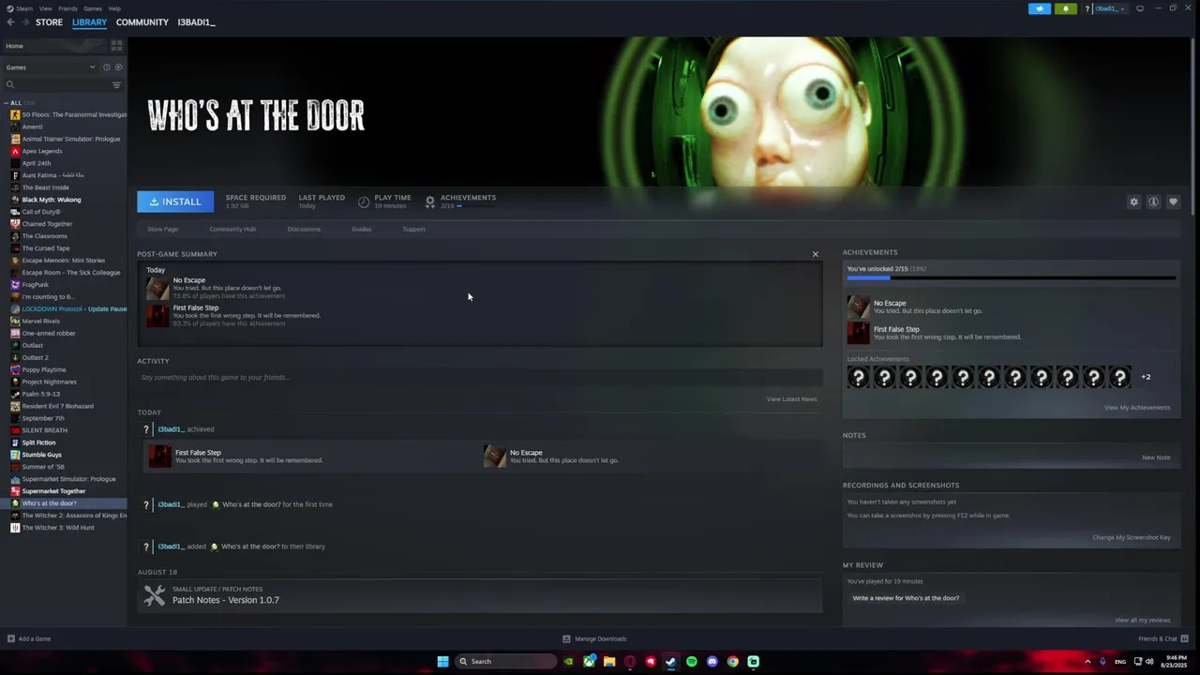The width and height of the screenshot is (1200, 675).
Task: Click Change My Screenshot Key
Action: pos(1132,538)
